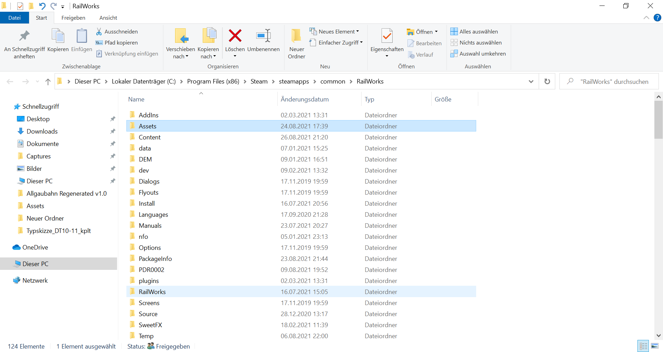Go forward with the forward arrow
Viewport: 663px width, 352px height.
pyautogui.click(x=26, y=81)
